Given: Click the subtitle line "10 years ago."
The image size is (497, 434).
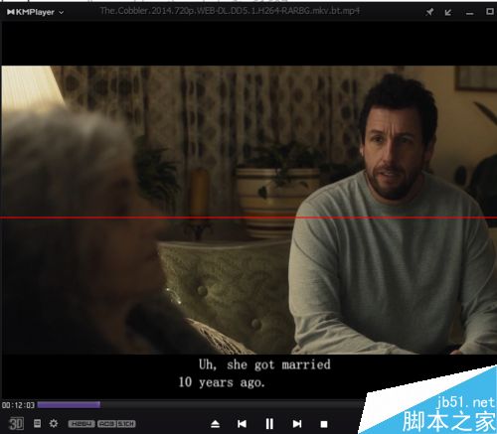Looking at the screenshot, I should click(222, 382).
